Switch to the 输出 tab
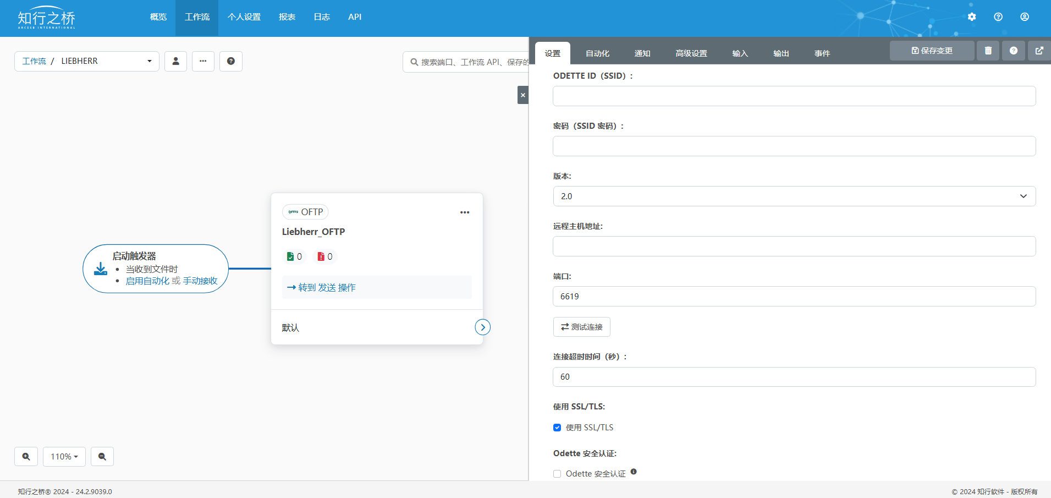Image resolution: width=1051 pixels, height=498 pixels. [781, 53]
